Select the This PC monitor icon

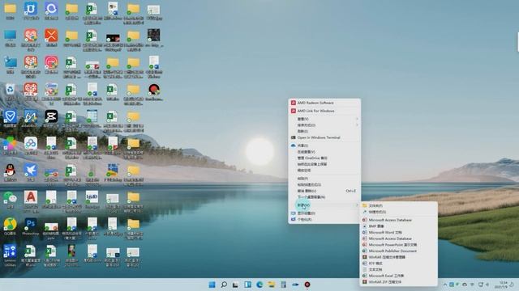click(10, 38)
